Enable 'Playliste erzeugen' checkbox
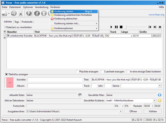 click(x=78, y=71)
